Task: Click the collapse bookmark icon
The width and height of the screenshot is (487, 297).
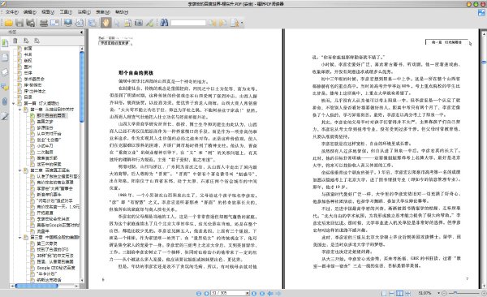Action: click(37, 41)
